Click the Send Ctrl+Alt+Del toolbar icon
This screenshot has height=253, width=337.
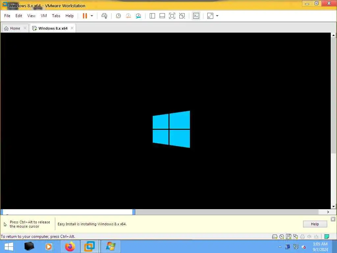tap(104, 16)
